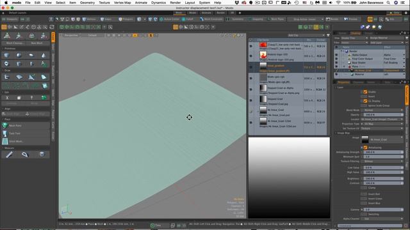Switch to Polygons selection mode
The height and width of the screenshot is (230, 410).
126,19
